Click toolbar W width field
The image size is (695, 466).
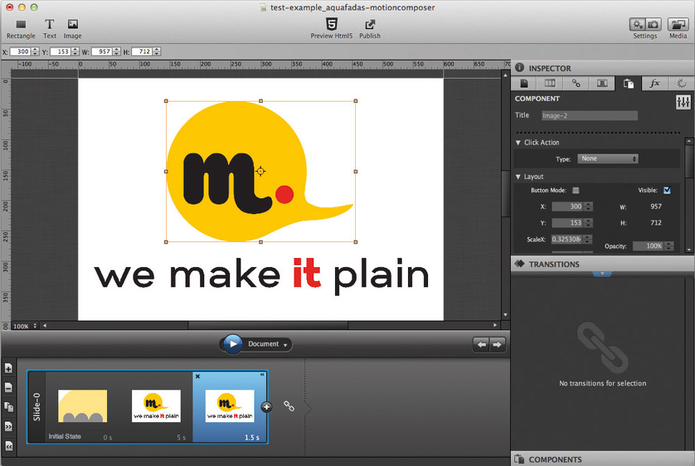click(x=102, y=52)
